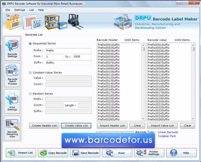Screen dimensions: 201x162
Task: Switch to Barcode Designing View icon
Action: (x=12, y=128)
